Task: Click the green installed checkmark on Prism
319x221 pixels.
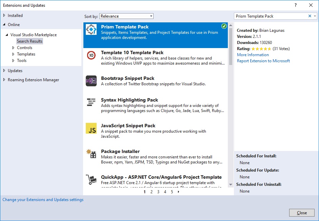Action: coord(224,26)
